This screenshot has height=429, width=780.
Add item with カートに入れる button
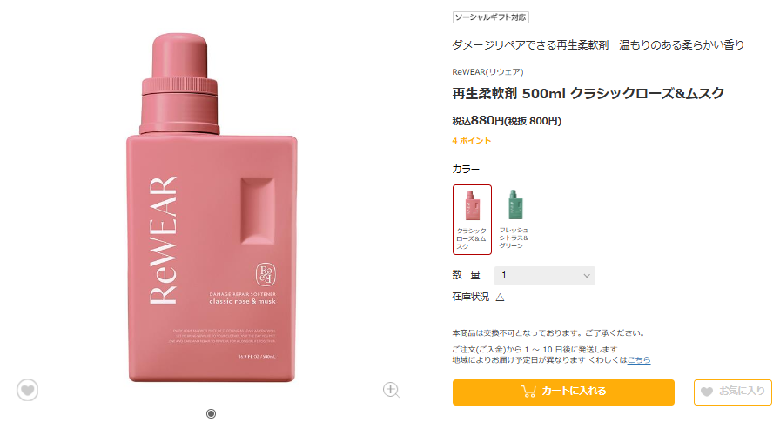563,392
